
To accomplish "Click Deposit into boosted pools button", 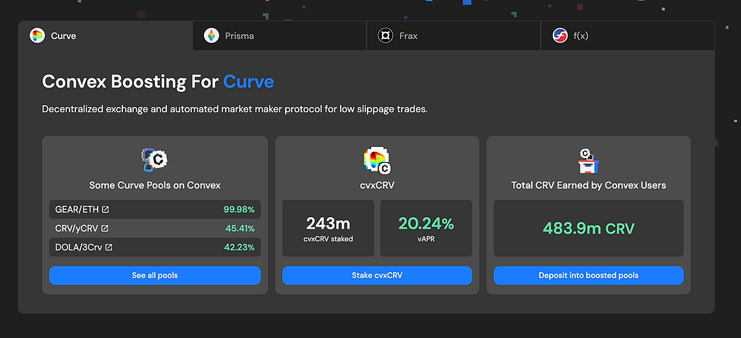I will [589, 276].
